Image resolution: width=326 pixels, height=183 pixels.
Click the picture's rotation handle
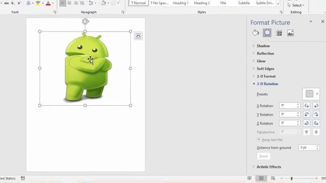85,21
